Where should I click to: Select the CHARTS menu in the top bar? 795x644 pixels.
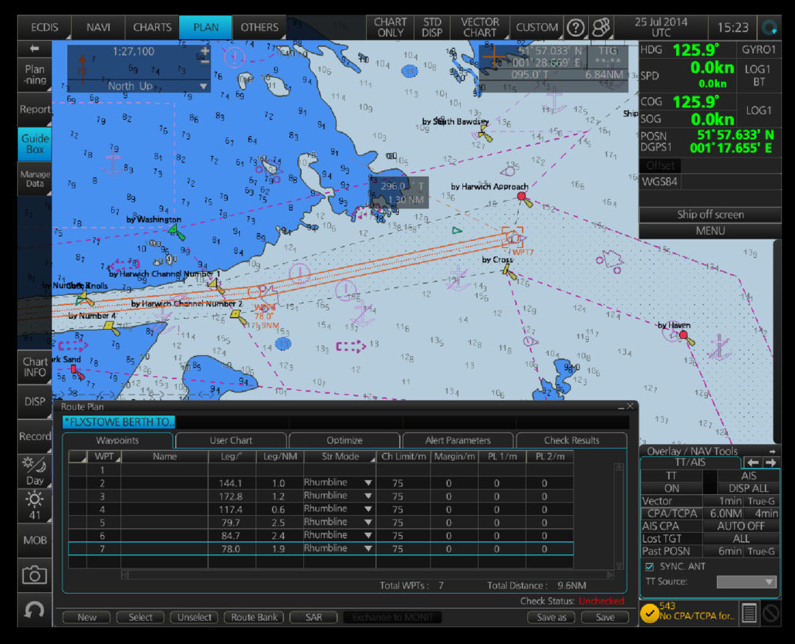tap(151, 27)
